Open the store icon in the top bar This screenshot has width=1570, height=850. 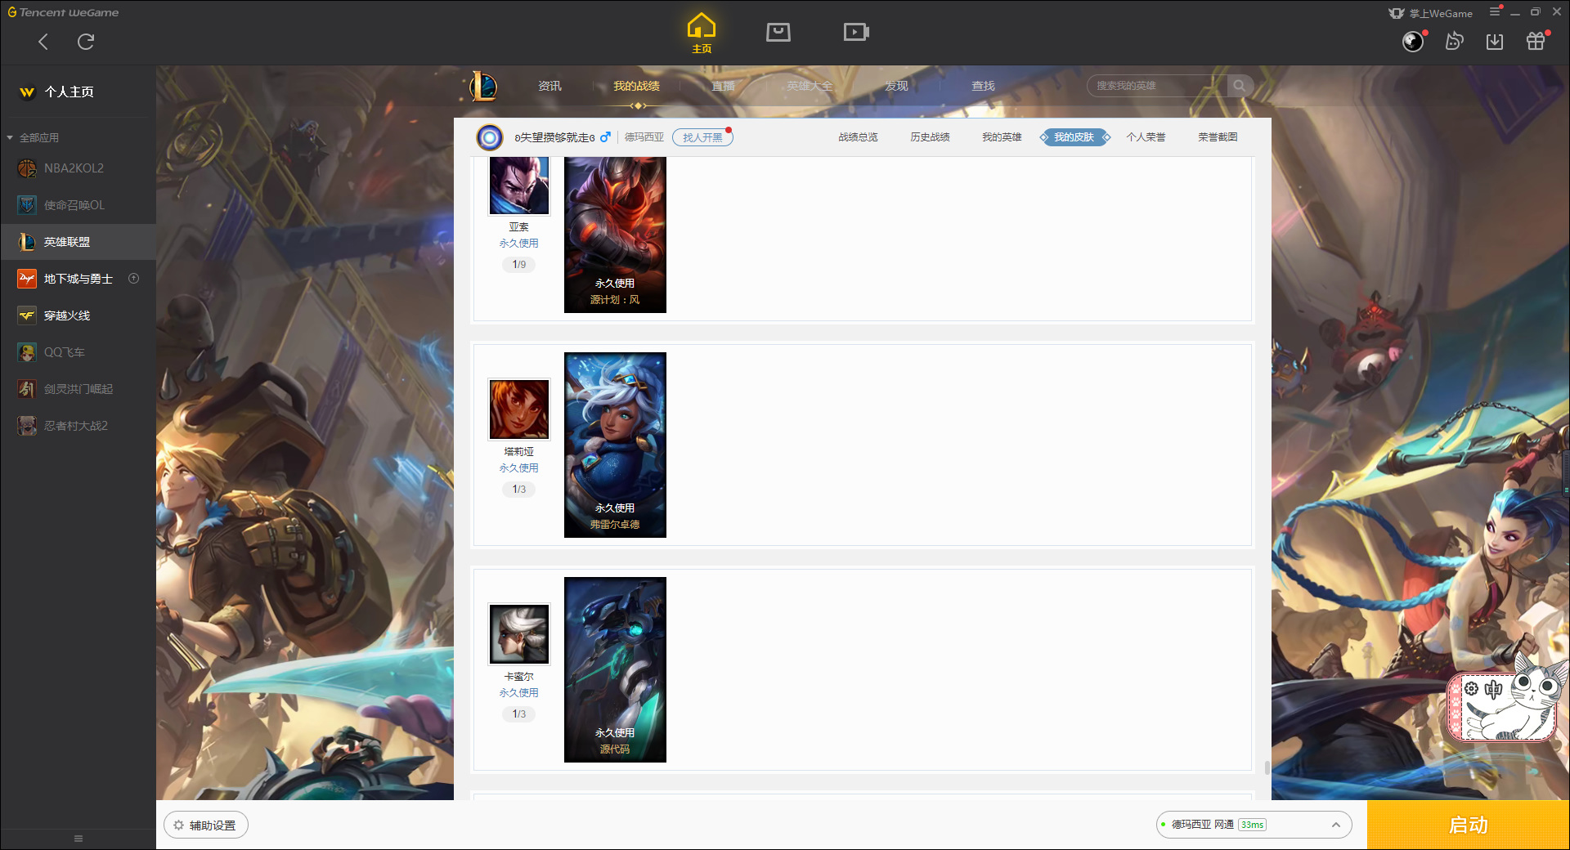(x=778, y=32)
